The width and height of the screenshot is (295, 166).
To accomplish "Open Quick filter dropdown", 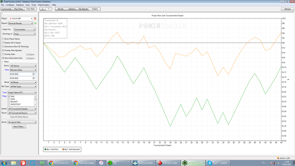I will tap(22, 122).
